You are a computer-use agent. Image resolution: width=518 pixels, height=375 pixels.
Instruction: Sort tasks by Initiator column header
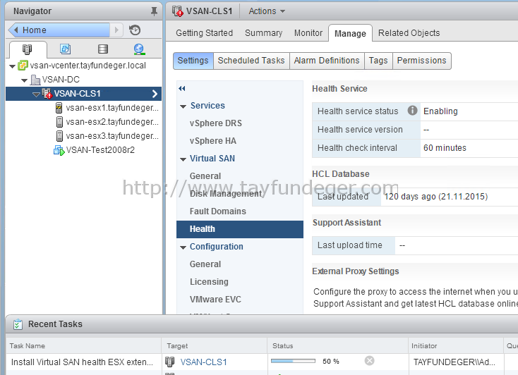456,345
